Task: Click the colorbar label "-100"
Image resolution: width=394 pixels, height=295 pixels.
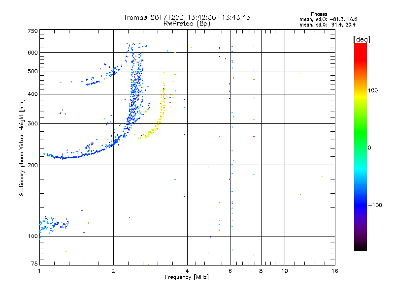Action: (x=375, y=205)
